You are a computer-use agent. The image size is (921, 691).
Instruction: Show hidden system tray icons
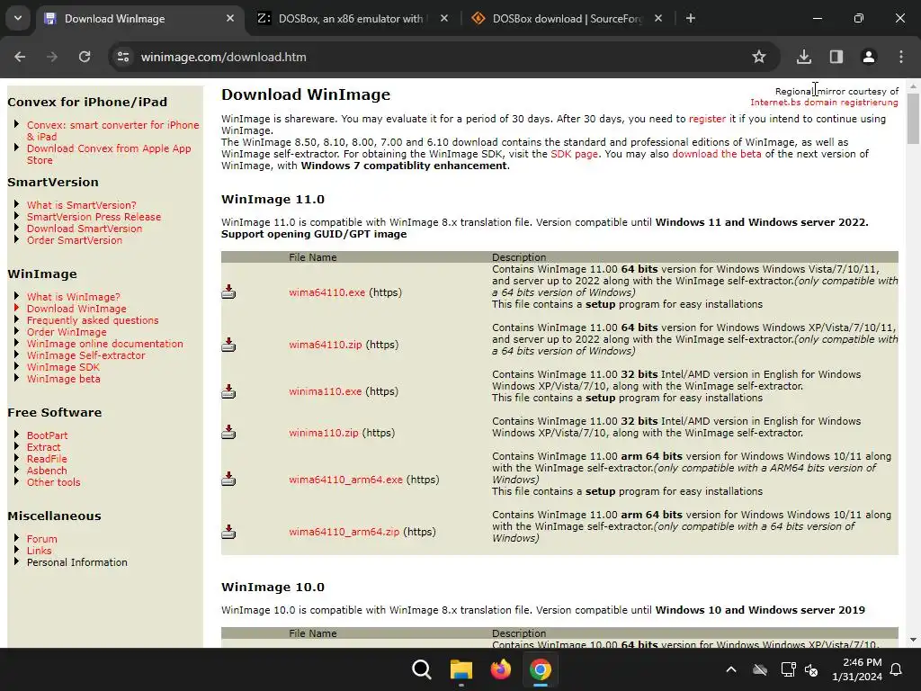pos(731,669)
